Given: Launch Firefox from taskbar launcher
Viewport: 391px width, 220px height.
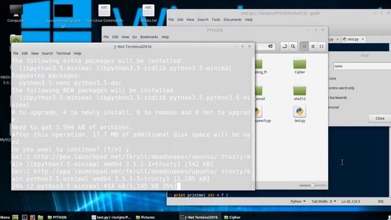Looking at the screenshot, I should click(x=32, y=218).
